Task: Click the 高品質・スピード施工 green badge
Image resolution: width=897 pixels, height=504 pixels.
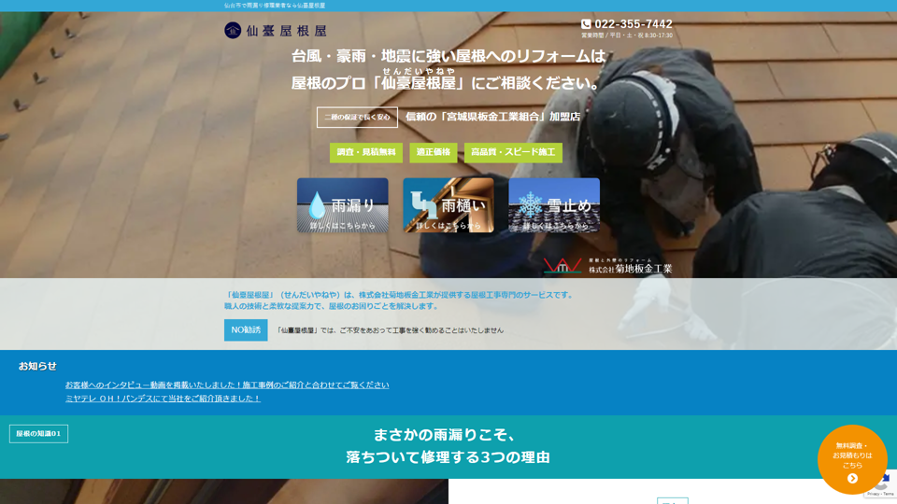Action: pyautogui.click(x=513, y=152)
